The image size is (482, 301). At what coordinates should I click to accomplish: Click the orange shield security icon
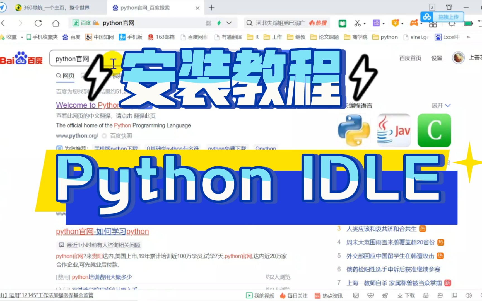(x=395, y=23)
